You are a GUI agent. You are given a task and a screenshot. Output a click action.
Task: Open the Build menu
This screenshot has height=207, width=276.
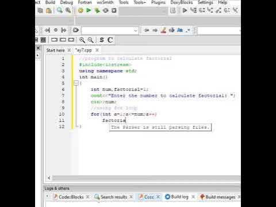pos(50,2)
